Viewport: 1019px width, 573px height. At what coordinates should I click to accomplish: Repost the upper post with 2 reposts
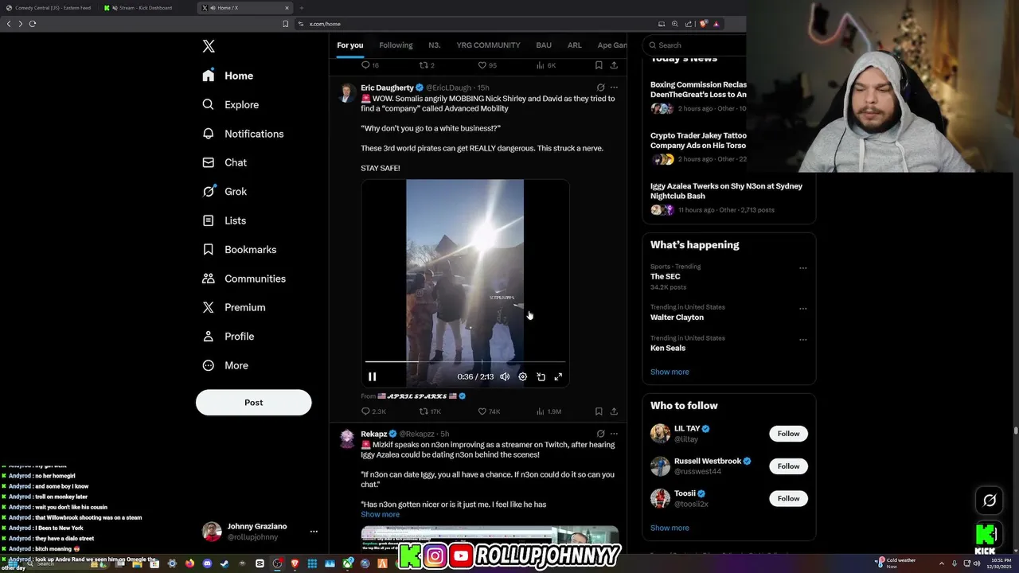(427, 65)
